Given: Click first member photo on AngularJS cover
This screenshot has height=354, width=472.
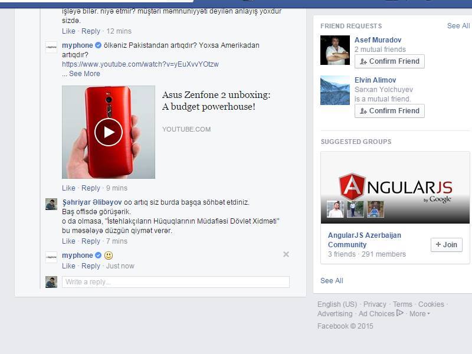Looking at the screenshot, I should coord(335,209).
